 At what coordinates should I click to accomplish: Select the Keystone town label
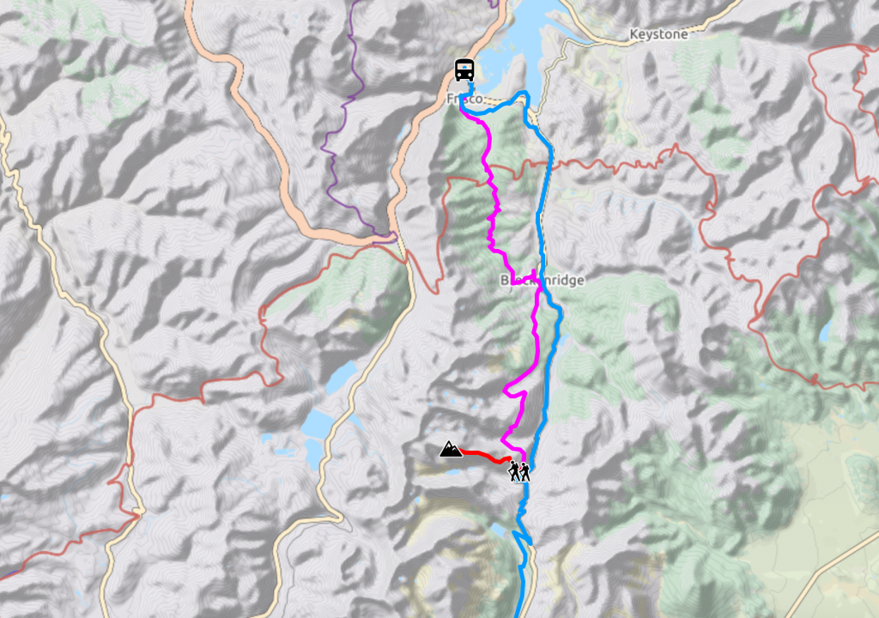coord(658,34)
